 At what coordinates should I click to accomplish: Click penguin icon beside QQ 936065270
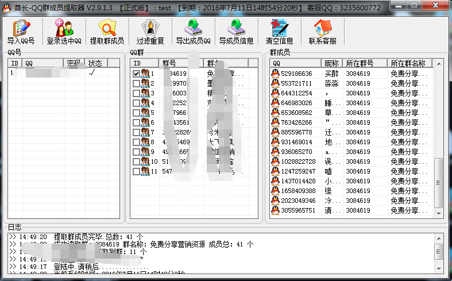276,152
